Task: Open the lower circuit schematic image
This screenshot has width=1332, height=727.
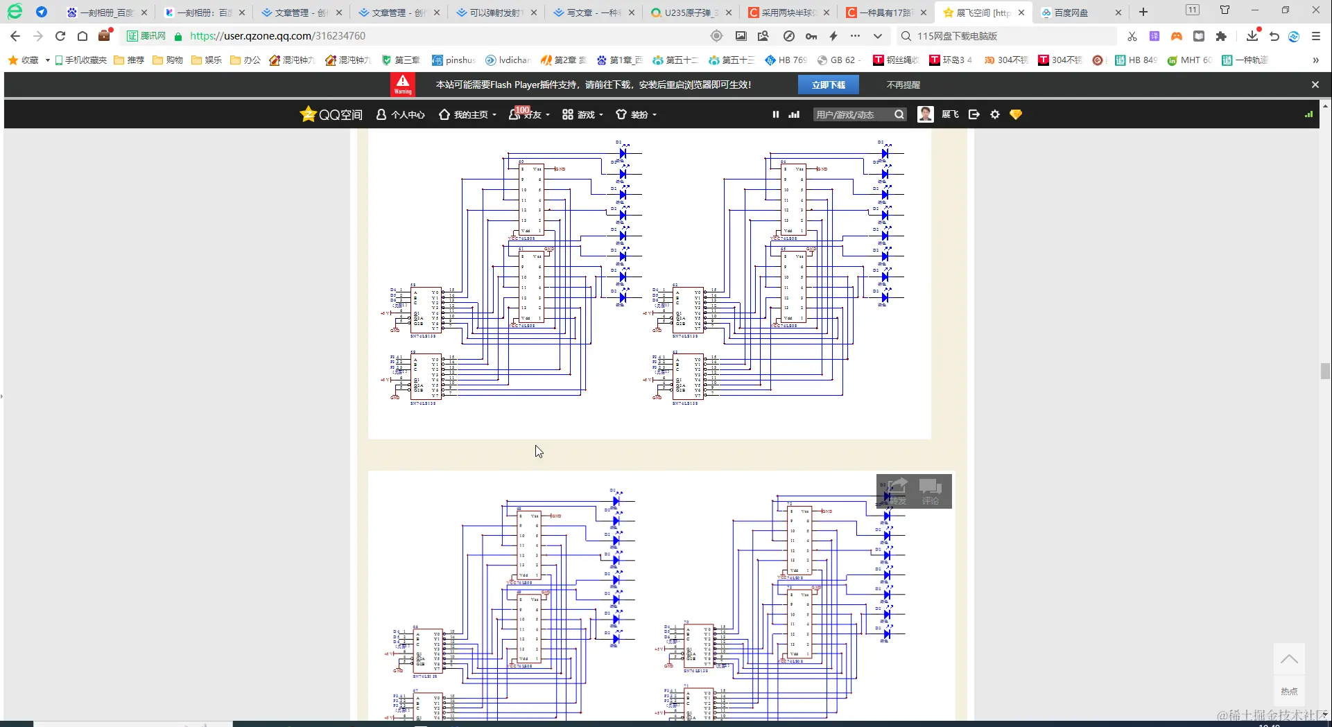Action: (661, 596)
